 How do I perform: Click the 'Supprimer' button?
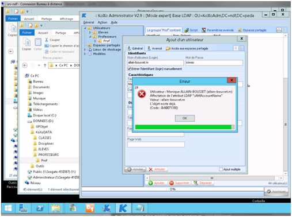tap(180, 183)
